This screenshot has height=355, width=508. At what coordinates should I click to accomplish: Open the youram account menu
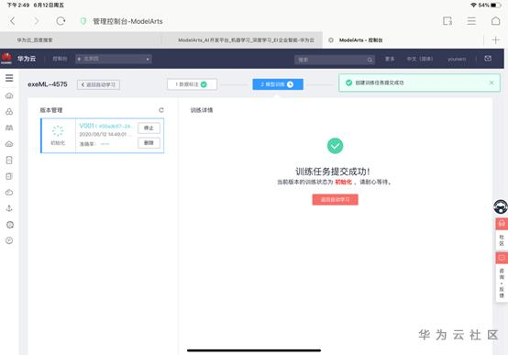457,59
